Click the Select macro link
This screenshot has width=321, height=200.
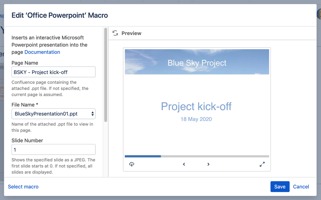point(23,186)
